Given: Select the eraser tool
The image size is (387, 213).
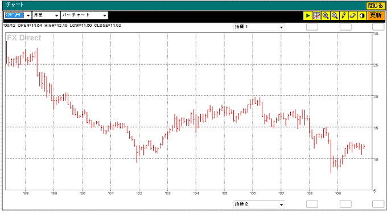Looking at the screenshot, I should [x=353, y=16].
